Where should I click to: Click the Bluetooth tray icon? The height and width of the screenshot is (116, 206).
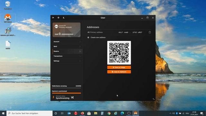click(x=177, y=113)
